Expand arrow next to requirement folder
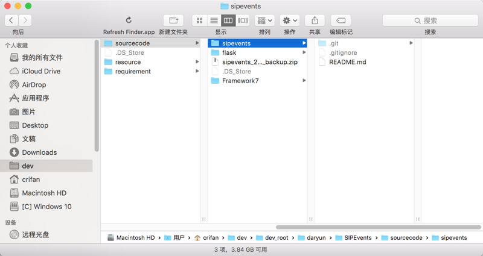This screenshot has width=483, height=256. click(x=197, y=71)
